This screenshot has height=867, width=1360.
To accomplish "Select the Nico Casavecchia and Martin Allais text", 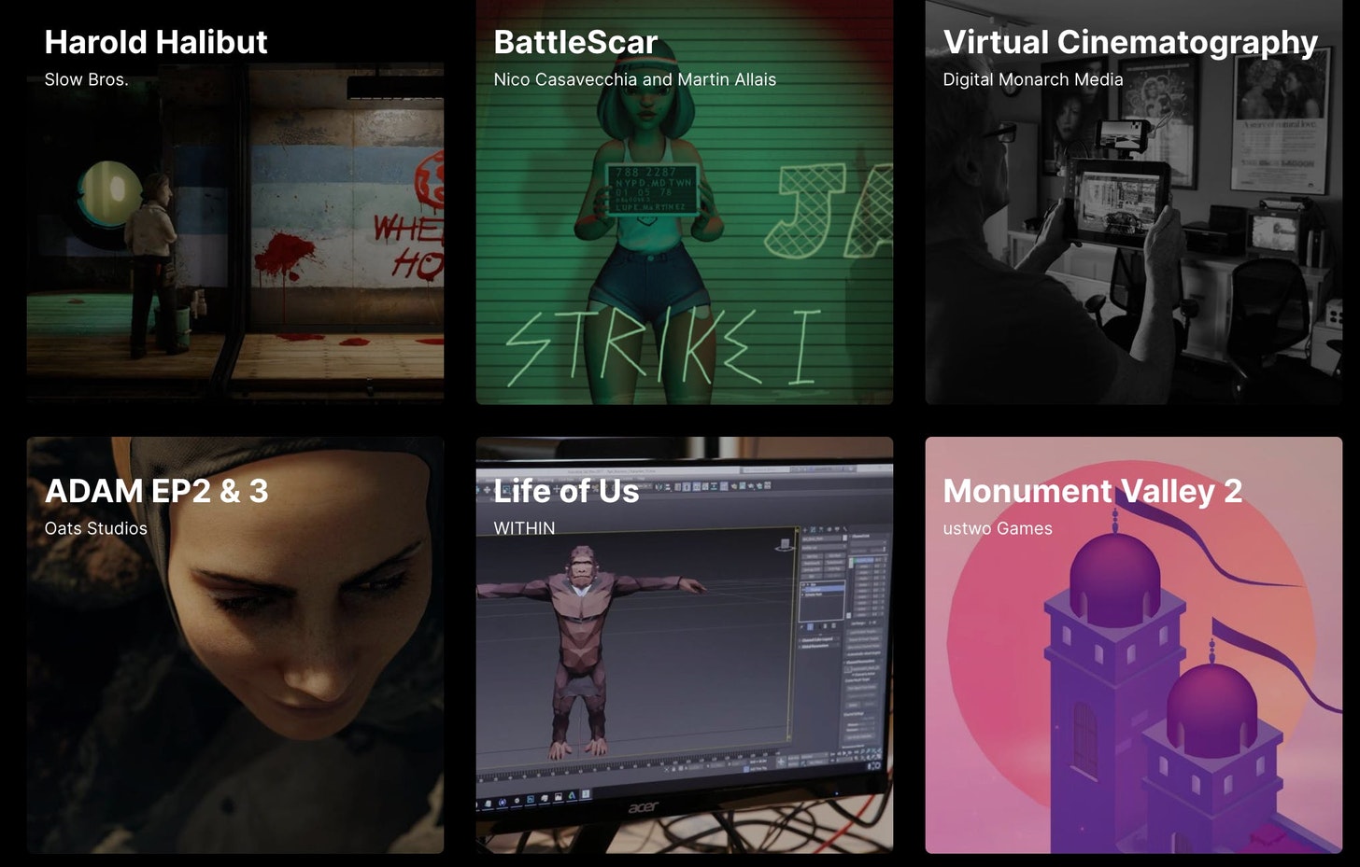I will point(635,79).
